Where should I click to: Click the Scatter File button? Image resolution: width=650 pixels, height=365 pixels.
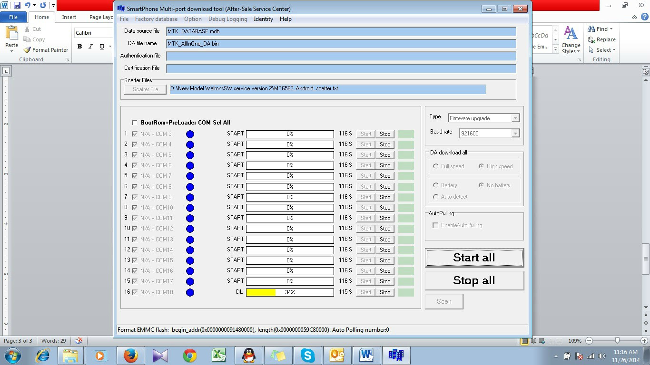[146, 89]
